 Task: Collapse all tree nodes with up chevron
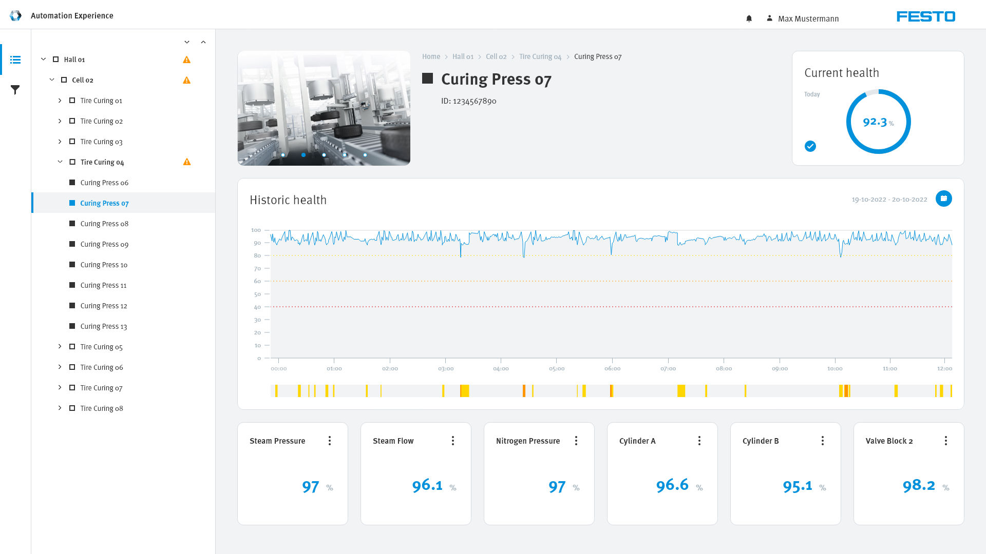(203, 42)
